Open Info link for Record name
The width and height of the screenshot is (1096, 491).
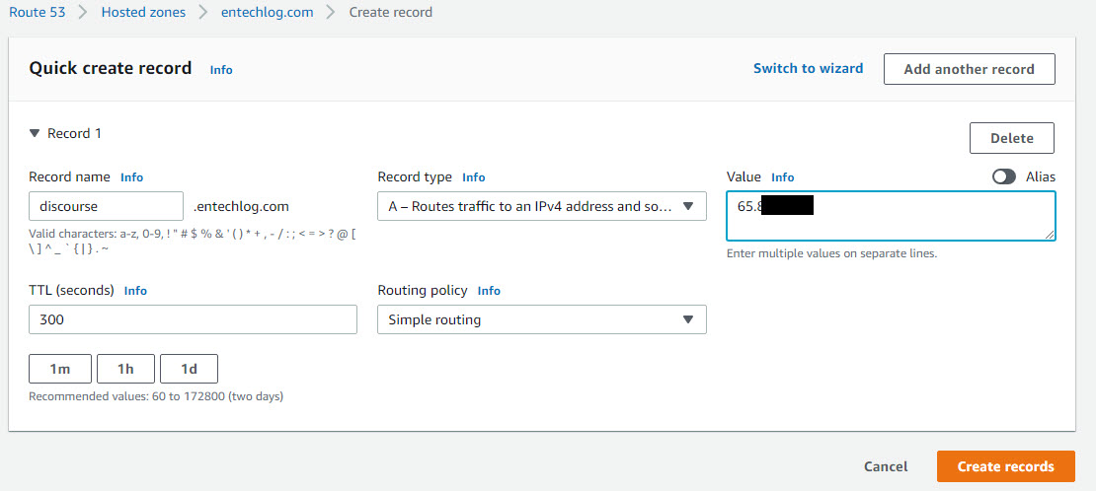131,177
